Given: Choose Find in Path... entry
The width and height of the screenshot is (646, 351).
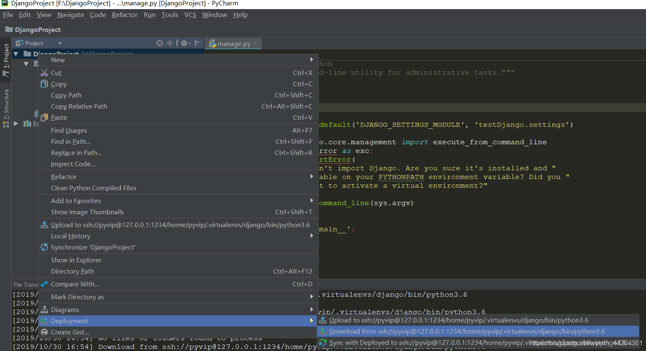Looking at the screenshot, I should 178,142.
